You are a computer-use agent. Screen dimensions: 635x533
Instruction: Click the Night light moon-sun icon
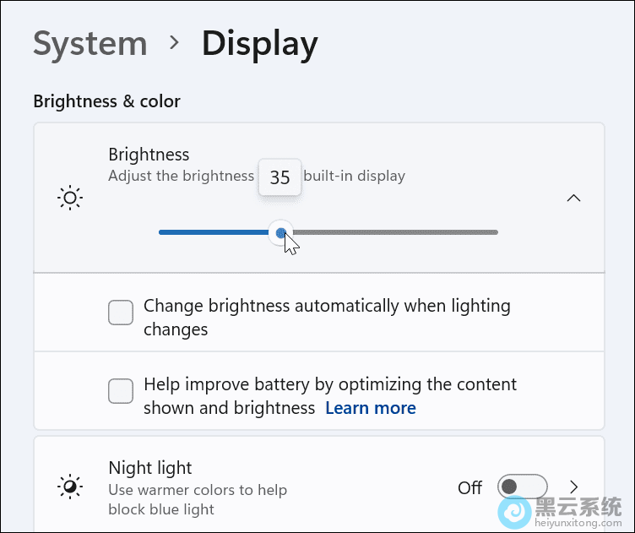[70, 487]
